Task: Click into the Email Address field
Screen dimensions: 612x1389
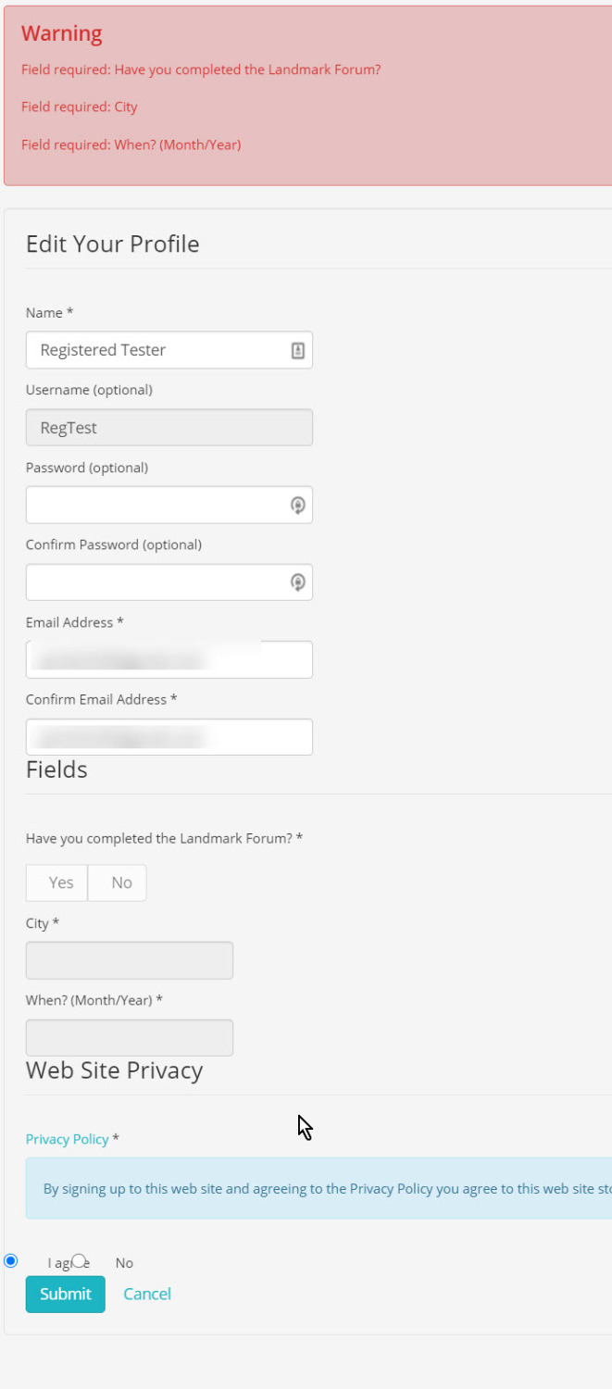Action: (x=169, y=659)
